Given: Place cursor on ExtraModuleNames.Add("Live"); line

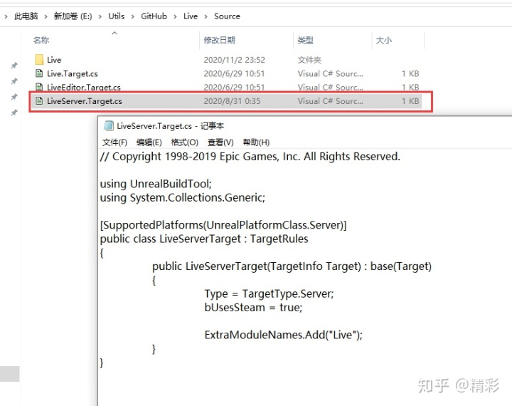Looking at the screenshot, I should pyautogui.click(x=284, y=335).
